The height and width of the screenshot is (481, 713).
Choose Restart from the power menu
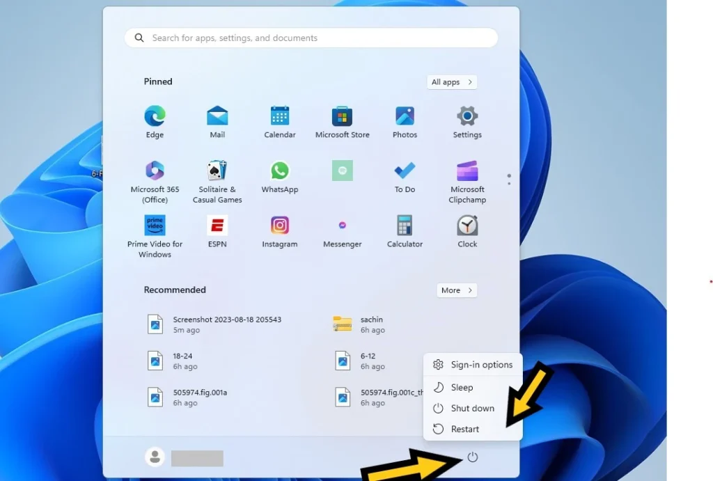[x=473, y=429]
